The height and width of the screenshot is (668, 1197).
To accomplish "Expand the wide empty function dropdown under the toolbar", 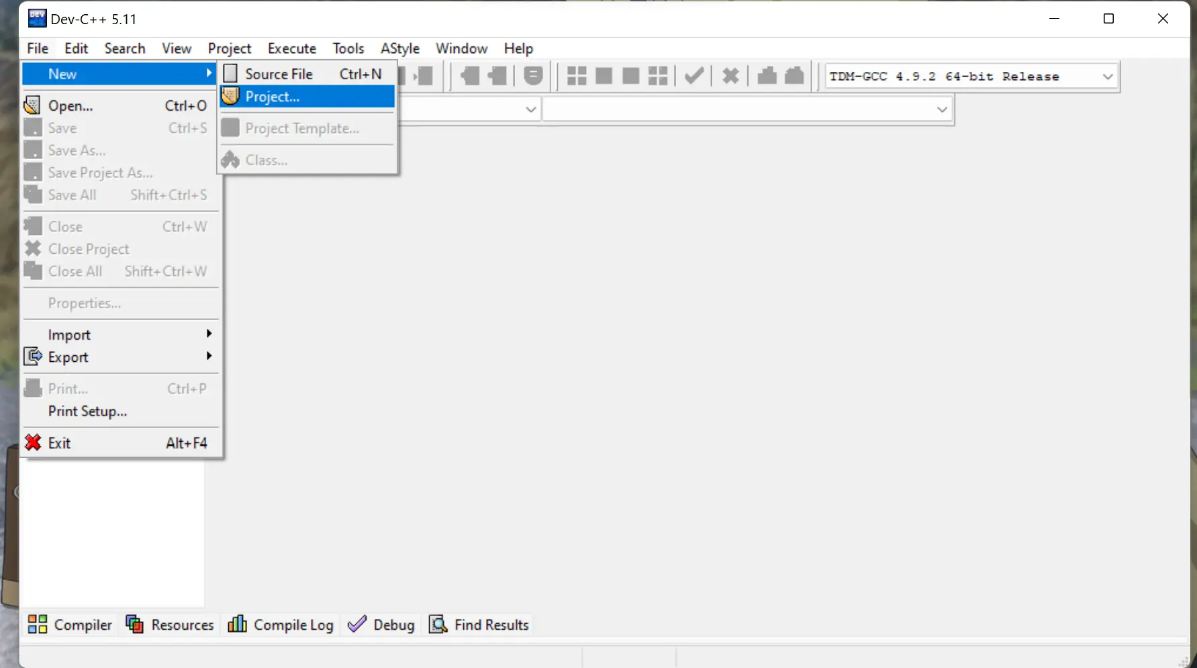I will 941,109.
